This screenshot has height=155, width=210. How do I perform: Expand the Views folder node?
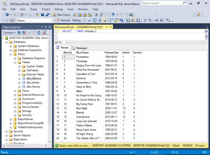click(15, 91)
